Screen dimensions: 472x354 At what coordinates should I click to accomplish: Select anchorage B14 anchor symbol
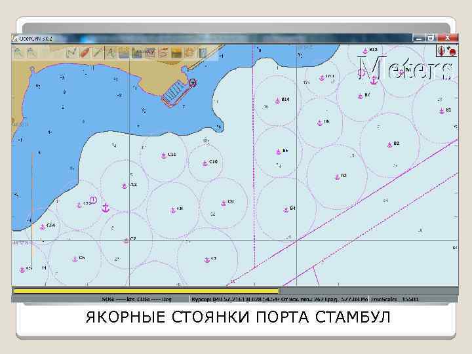[x=277, y=100]
